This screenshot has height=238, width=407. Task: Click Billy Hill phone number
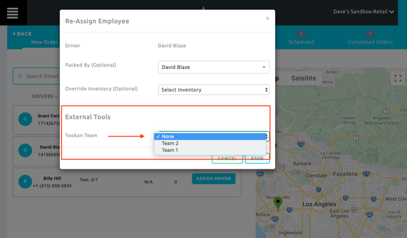point(52,186)
